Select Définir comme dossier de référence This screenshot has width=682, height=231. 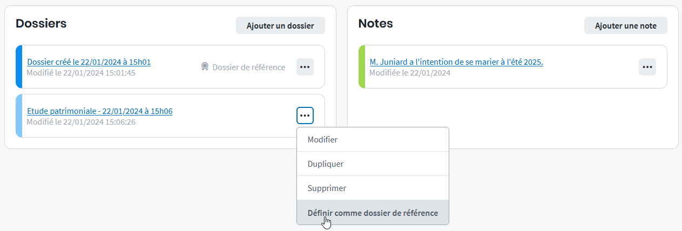pos(373,213)
